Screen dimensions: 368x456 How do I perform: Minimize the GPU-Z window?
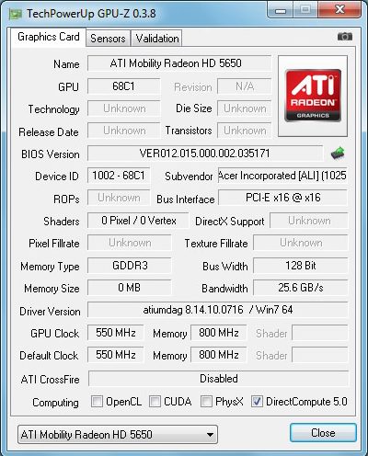click(x=281, y=10)
